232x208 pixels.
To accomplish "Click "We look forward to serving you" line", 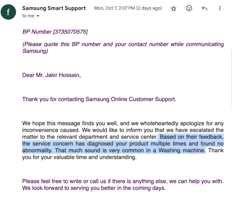I will pos(94,188).
